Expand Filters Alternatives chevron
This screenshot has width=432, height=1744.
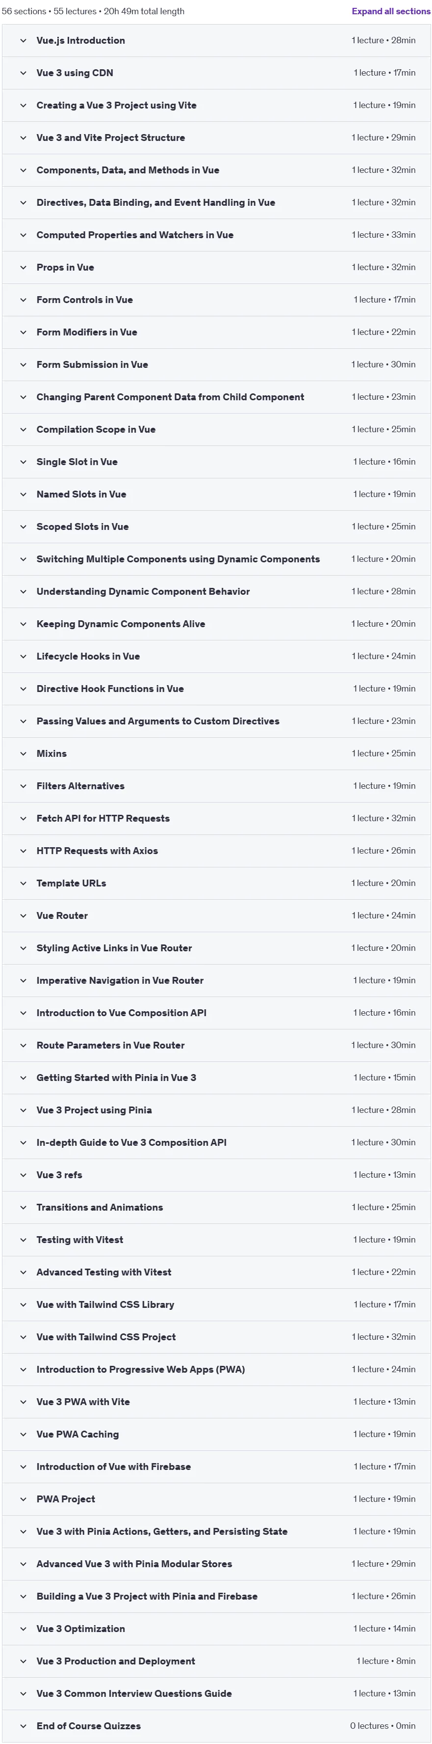23,786
